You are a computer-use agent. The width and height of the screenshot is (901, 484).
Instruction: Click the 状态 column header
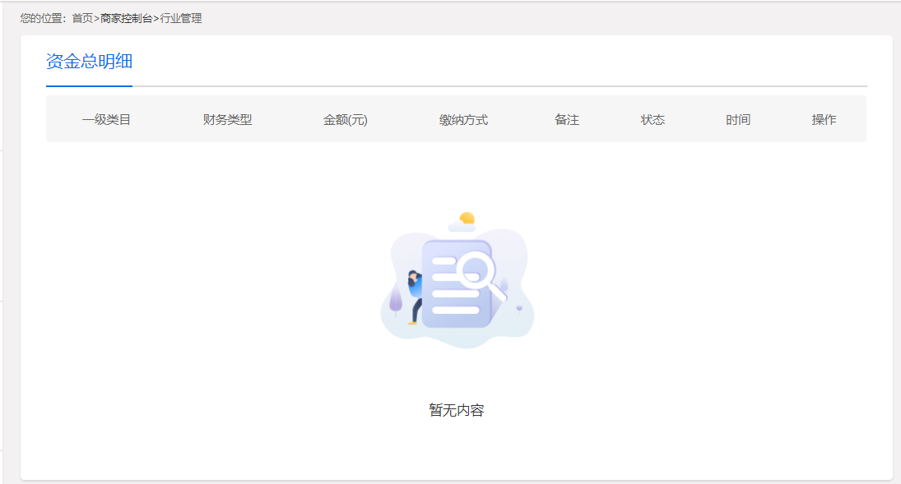(653, 119)
